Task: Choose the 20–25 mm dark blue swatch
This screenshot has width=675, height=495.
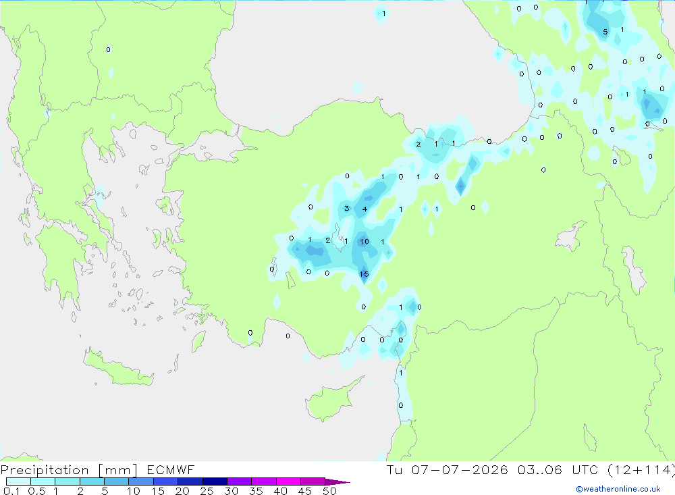Action: (190, 481)
